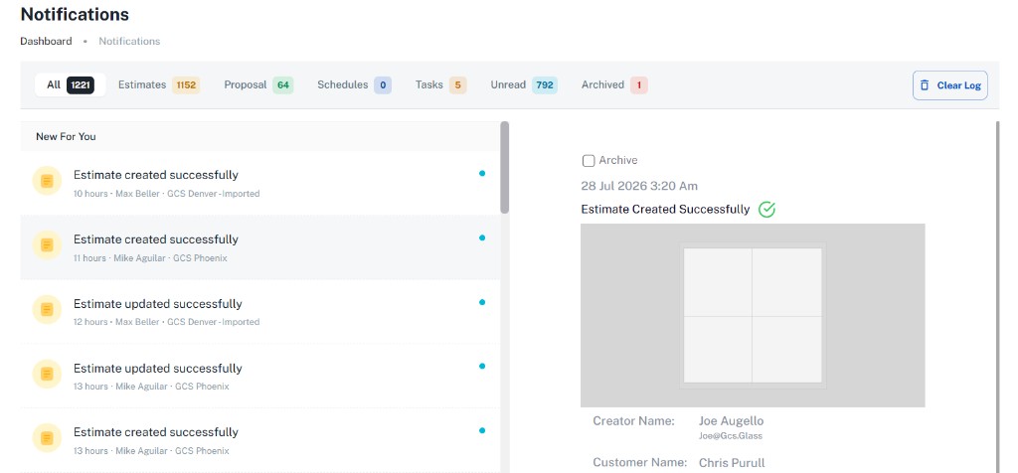Viewport: 1018px width, 473px height.
Task: Switch to the All tab
Action: (71, 85)
